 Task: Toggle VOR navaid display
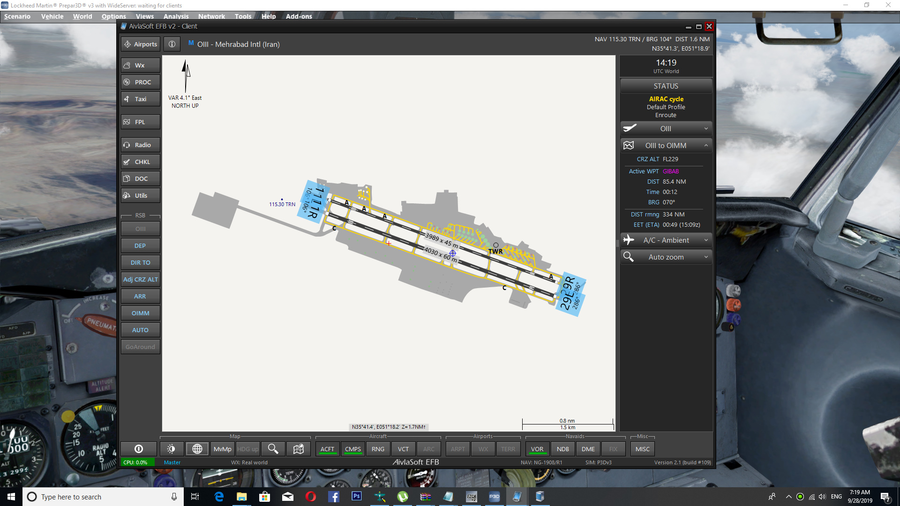click(x=537, y=449)
